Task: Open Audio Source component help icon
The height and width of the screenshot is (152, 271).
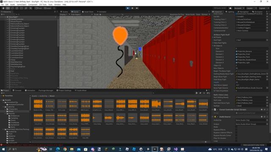Action: (x=262, y=117)
